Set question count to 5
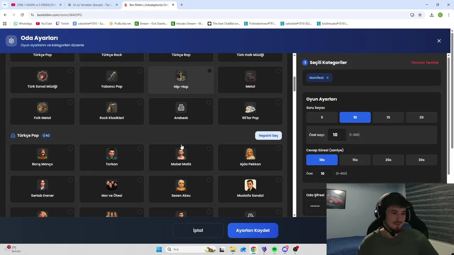 coord(322,117)
